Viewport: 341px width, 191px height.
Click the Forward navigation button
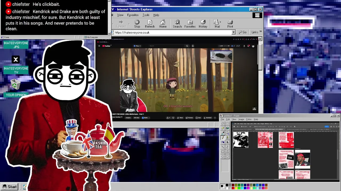click(x=121, y=24)
